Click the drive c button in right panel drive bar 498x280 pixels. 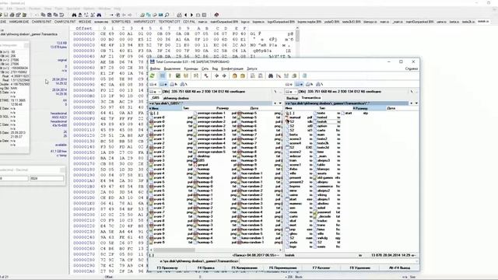coord(289,84)
